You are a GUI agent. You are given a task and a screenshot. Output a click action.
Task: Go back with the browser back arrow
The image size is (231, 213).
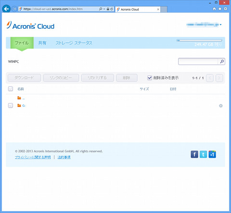(6, 9)
